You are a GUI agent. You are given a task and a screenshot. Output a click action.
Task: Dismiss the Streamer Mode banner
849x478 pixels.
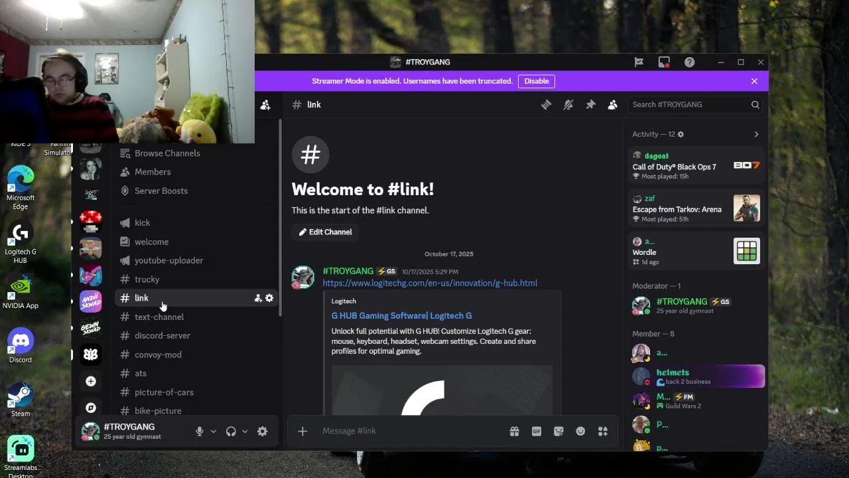pos(754,81)
